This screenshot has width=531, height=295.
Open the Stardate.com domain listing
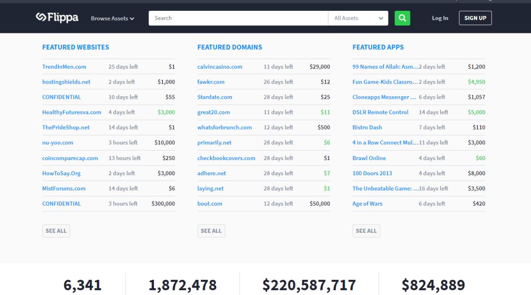click(215, 97)
